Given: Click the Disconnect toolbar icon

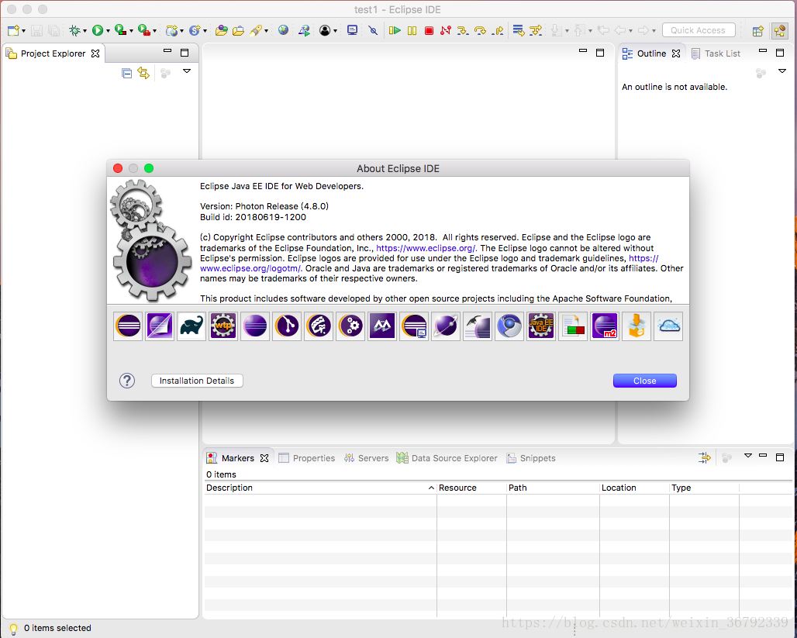Looking at the screenshot, I should 446,30.
